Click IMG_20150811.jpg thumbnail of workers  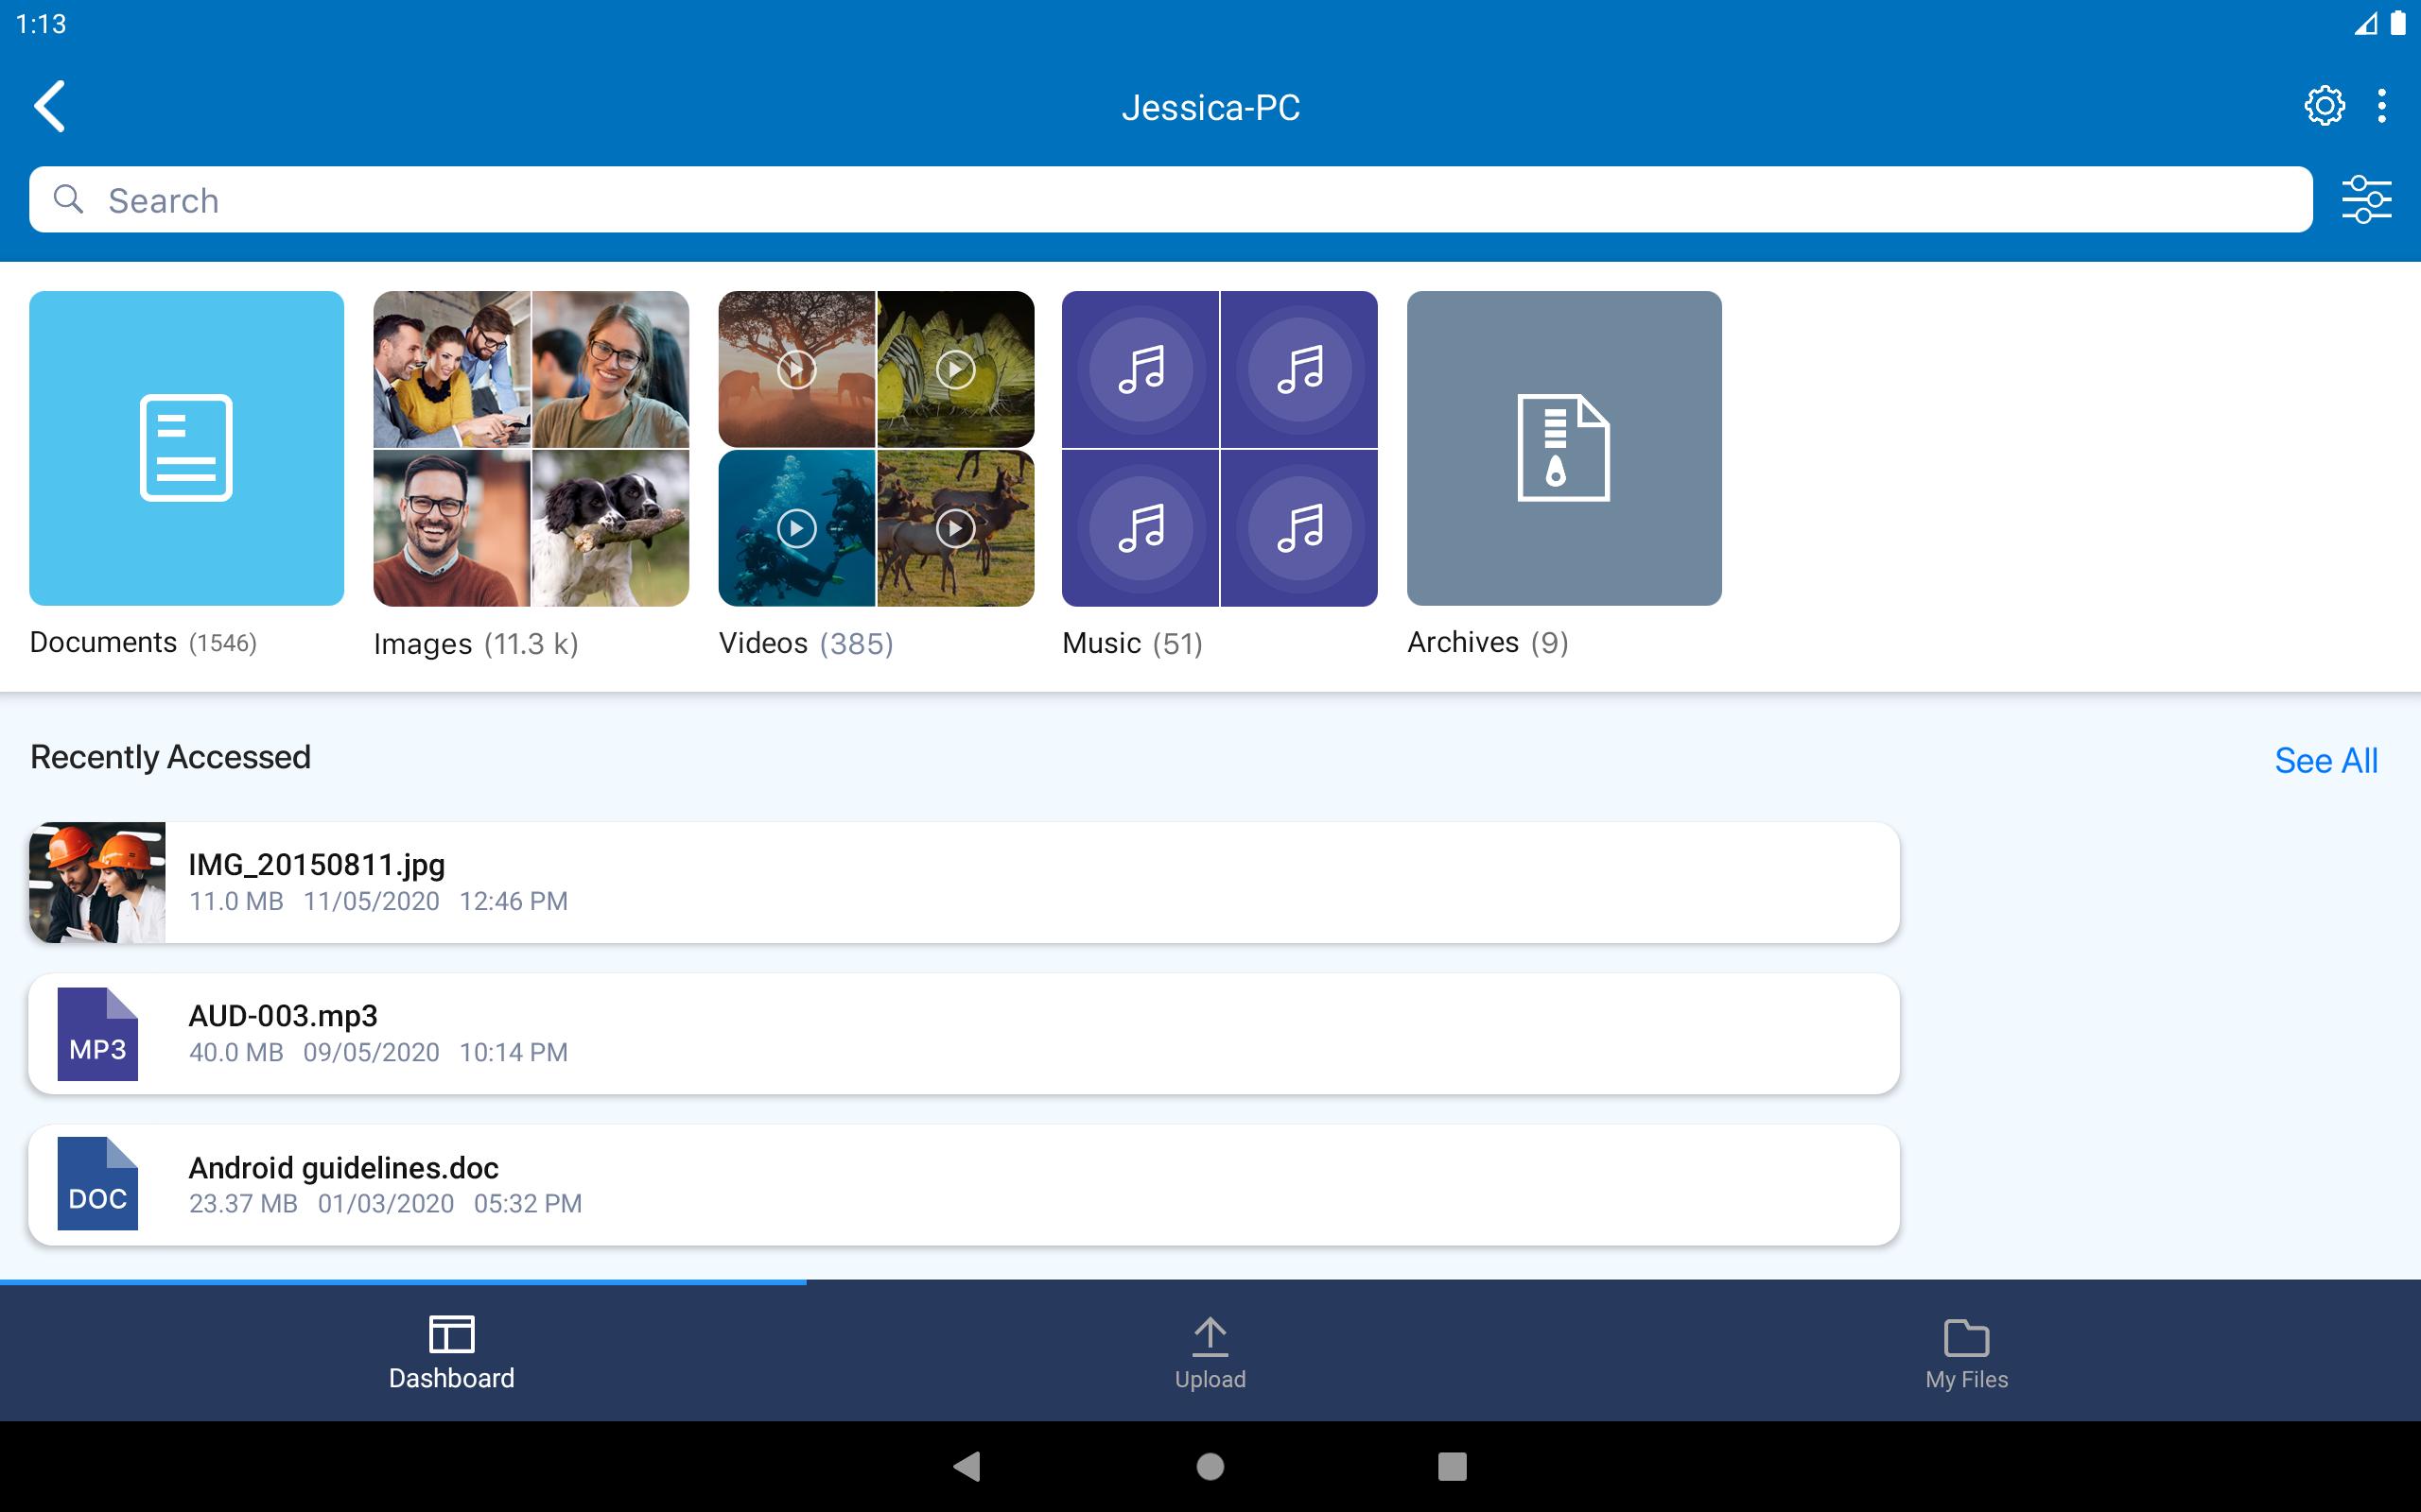pos(97,882)
